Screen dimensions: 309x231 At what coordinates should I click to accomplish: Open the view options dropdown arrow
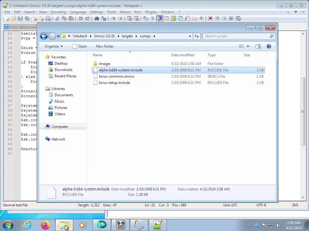click(248, 46)
